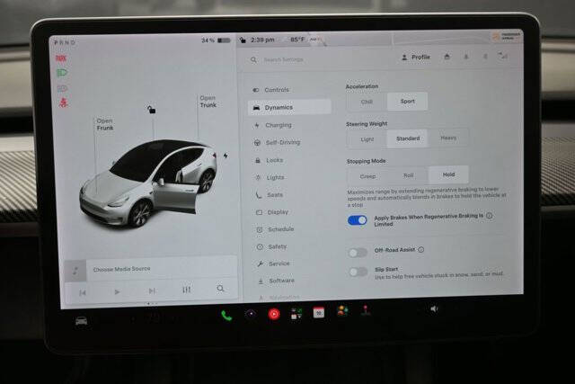This screenshot has width=575, height=384.
Task: Tap Choose Media Source
Action: coord(122,269)
